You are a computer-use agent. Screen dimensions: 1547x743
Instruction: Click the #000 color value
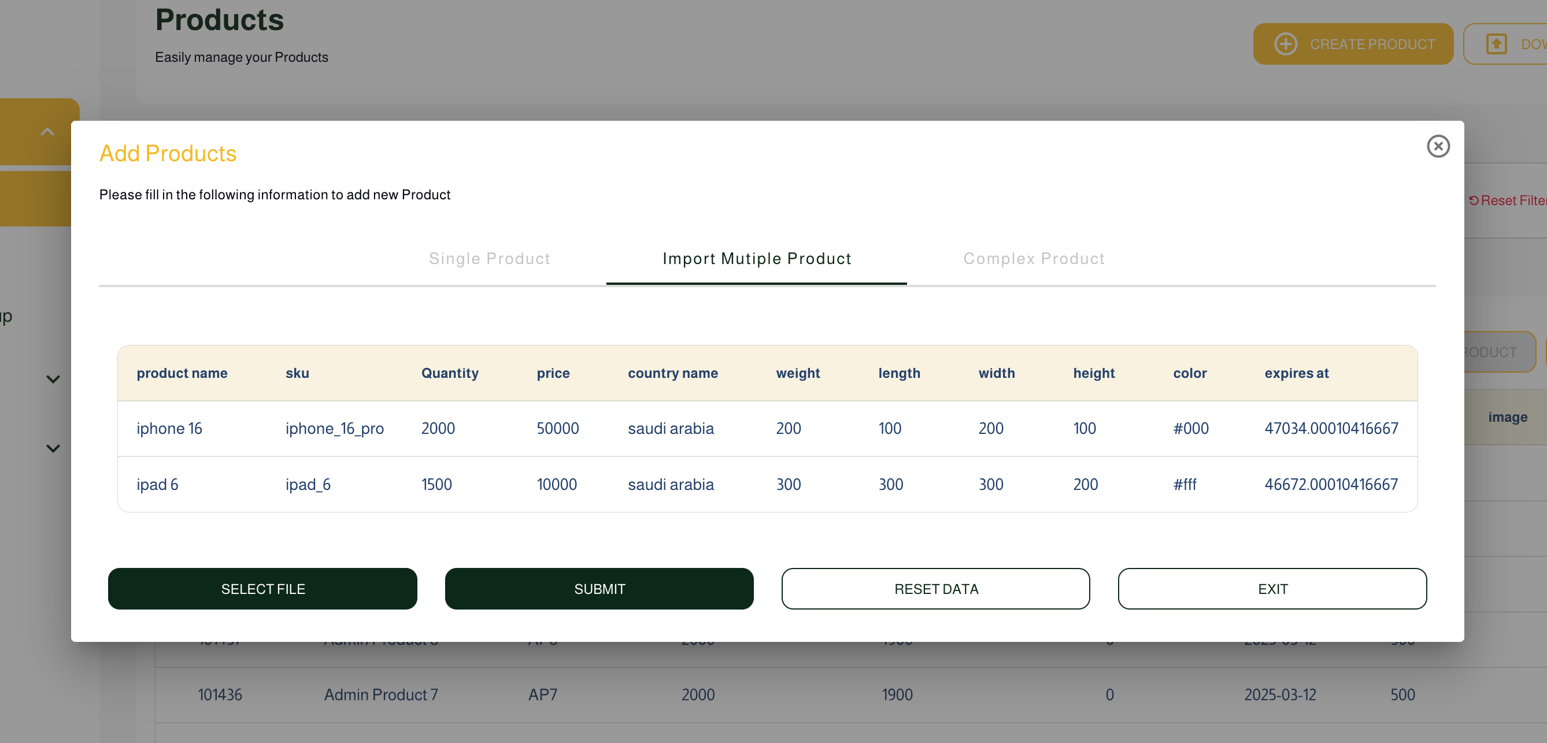1191,429
